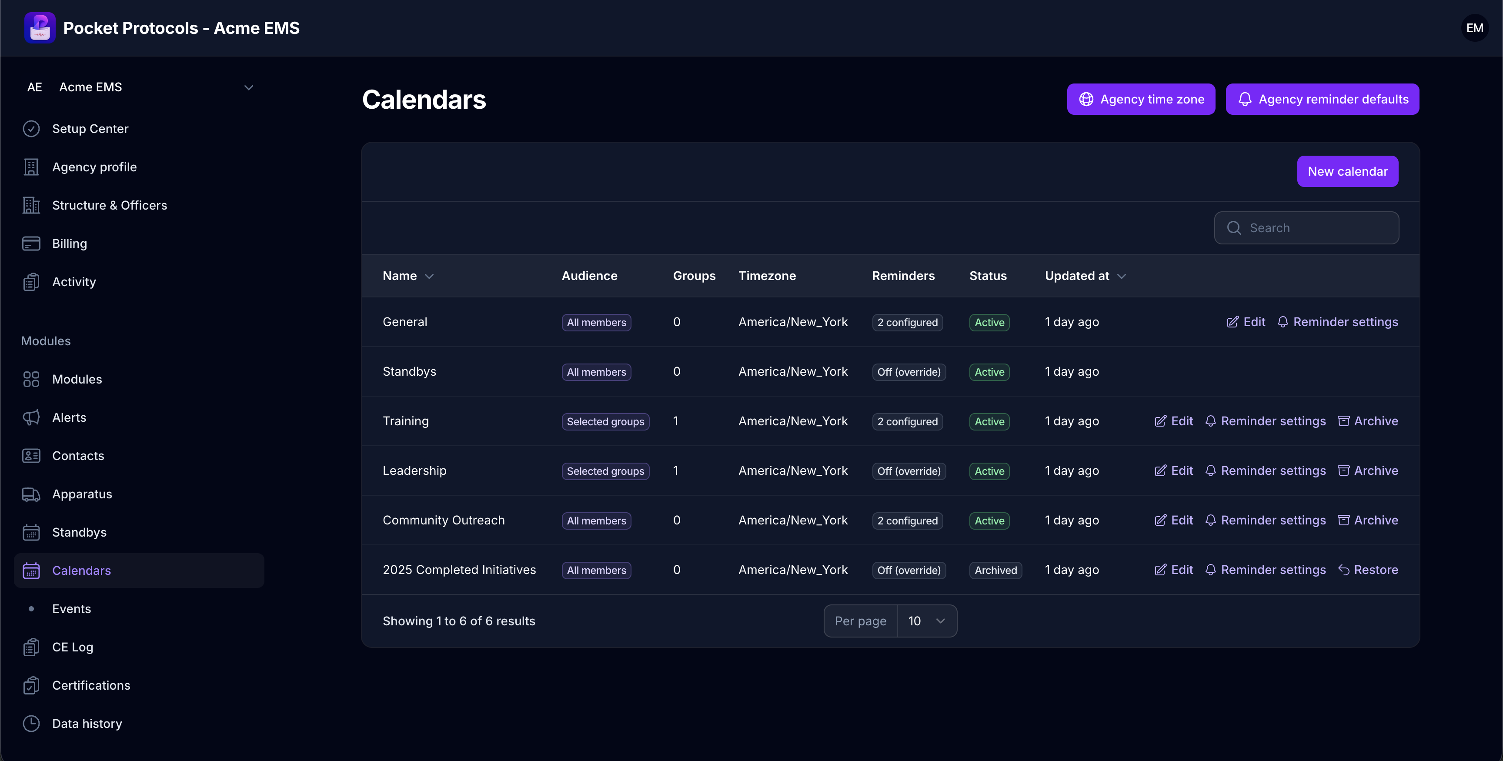The height and width of the screenshot is (761, 1503).
Task: Focus the calendar Search field
Action: [x=1306, y=227]
